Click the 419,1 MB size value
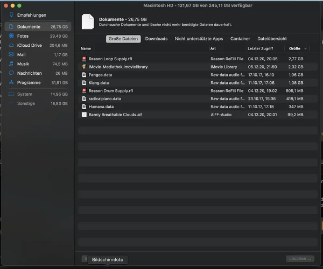This screenshot has height=269, width=323. [295, 99]
